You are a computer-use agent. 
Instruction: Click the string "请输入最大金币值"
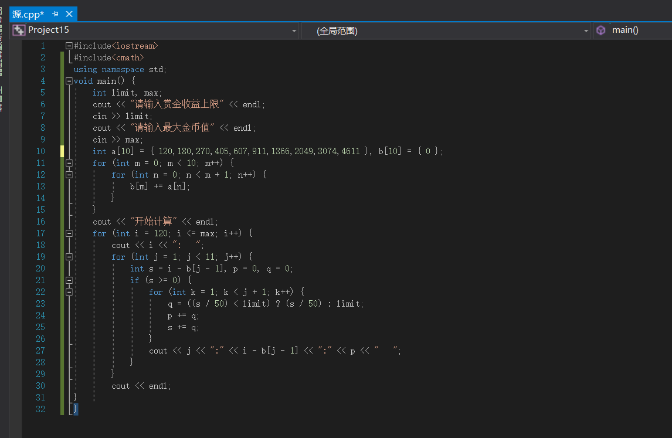(172, 128)
